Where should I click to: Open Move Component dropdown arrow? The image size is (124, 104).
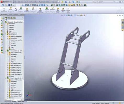click(x=33, y=13)
